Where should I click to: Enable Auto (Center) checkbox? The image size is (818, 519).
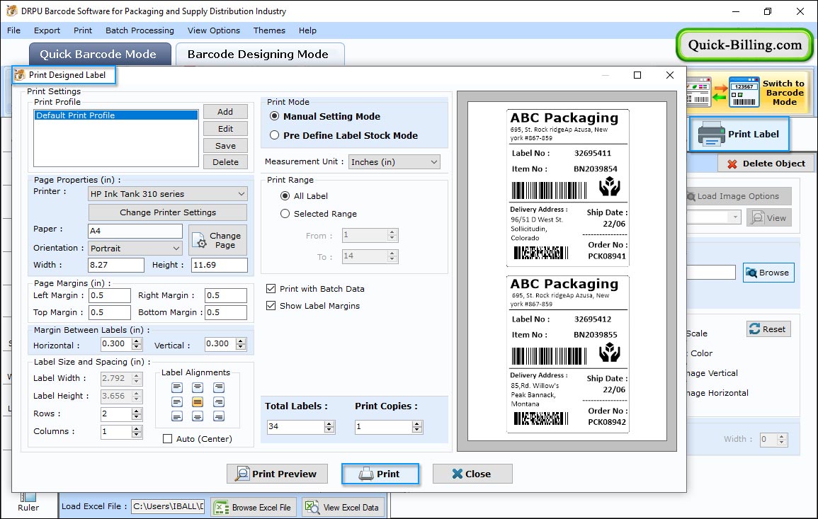coord(167,439)
